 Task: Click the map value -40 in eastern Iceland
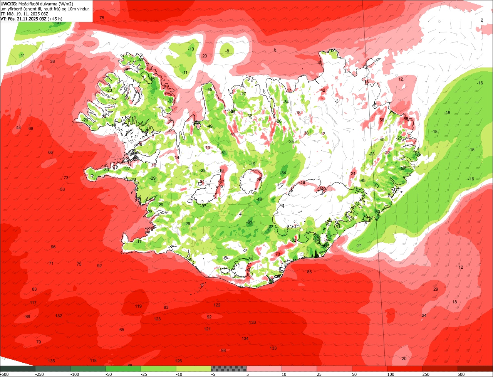click(x=381, y=140)
